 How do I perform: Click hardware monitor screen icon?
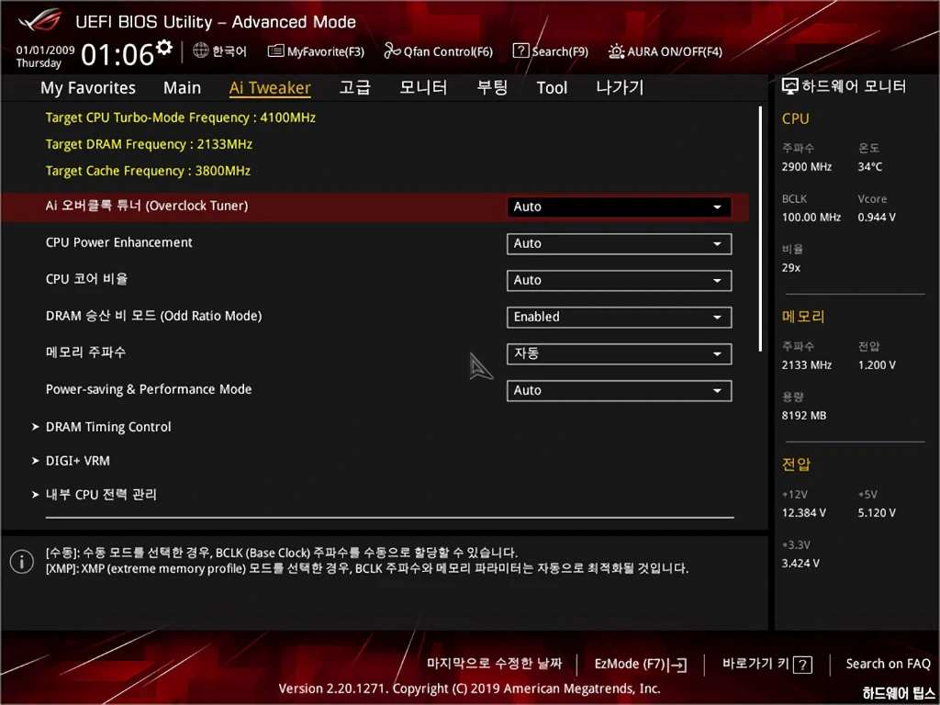coord(790,86)
